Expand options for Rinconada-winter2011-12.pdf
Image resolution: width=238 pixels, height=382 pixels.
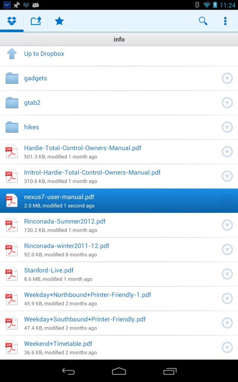click(227, 250)
